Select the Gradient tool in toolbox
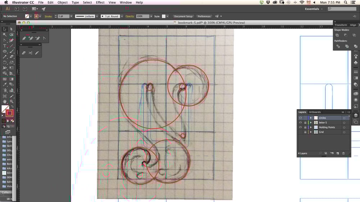 coord(12,79)
